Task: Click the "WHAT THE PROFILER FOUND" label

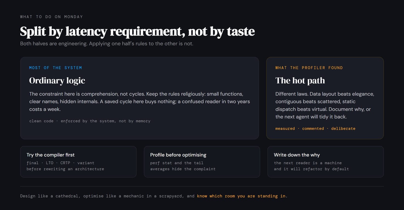Action: (x=309, y=68)
